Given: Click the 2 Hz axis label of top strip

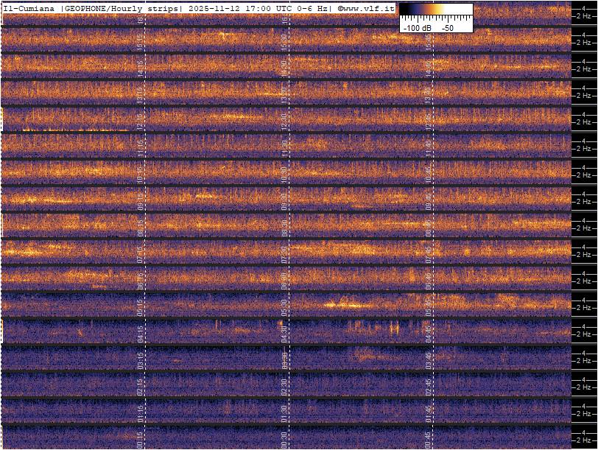Looking at the screenshot, I should (x=585, y=16).
